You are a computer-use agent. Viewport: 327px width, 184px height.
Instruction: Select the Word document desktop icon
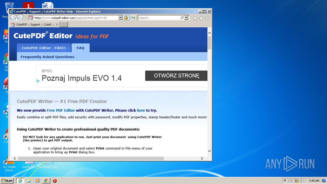[48, 5]
